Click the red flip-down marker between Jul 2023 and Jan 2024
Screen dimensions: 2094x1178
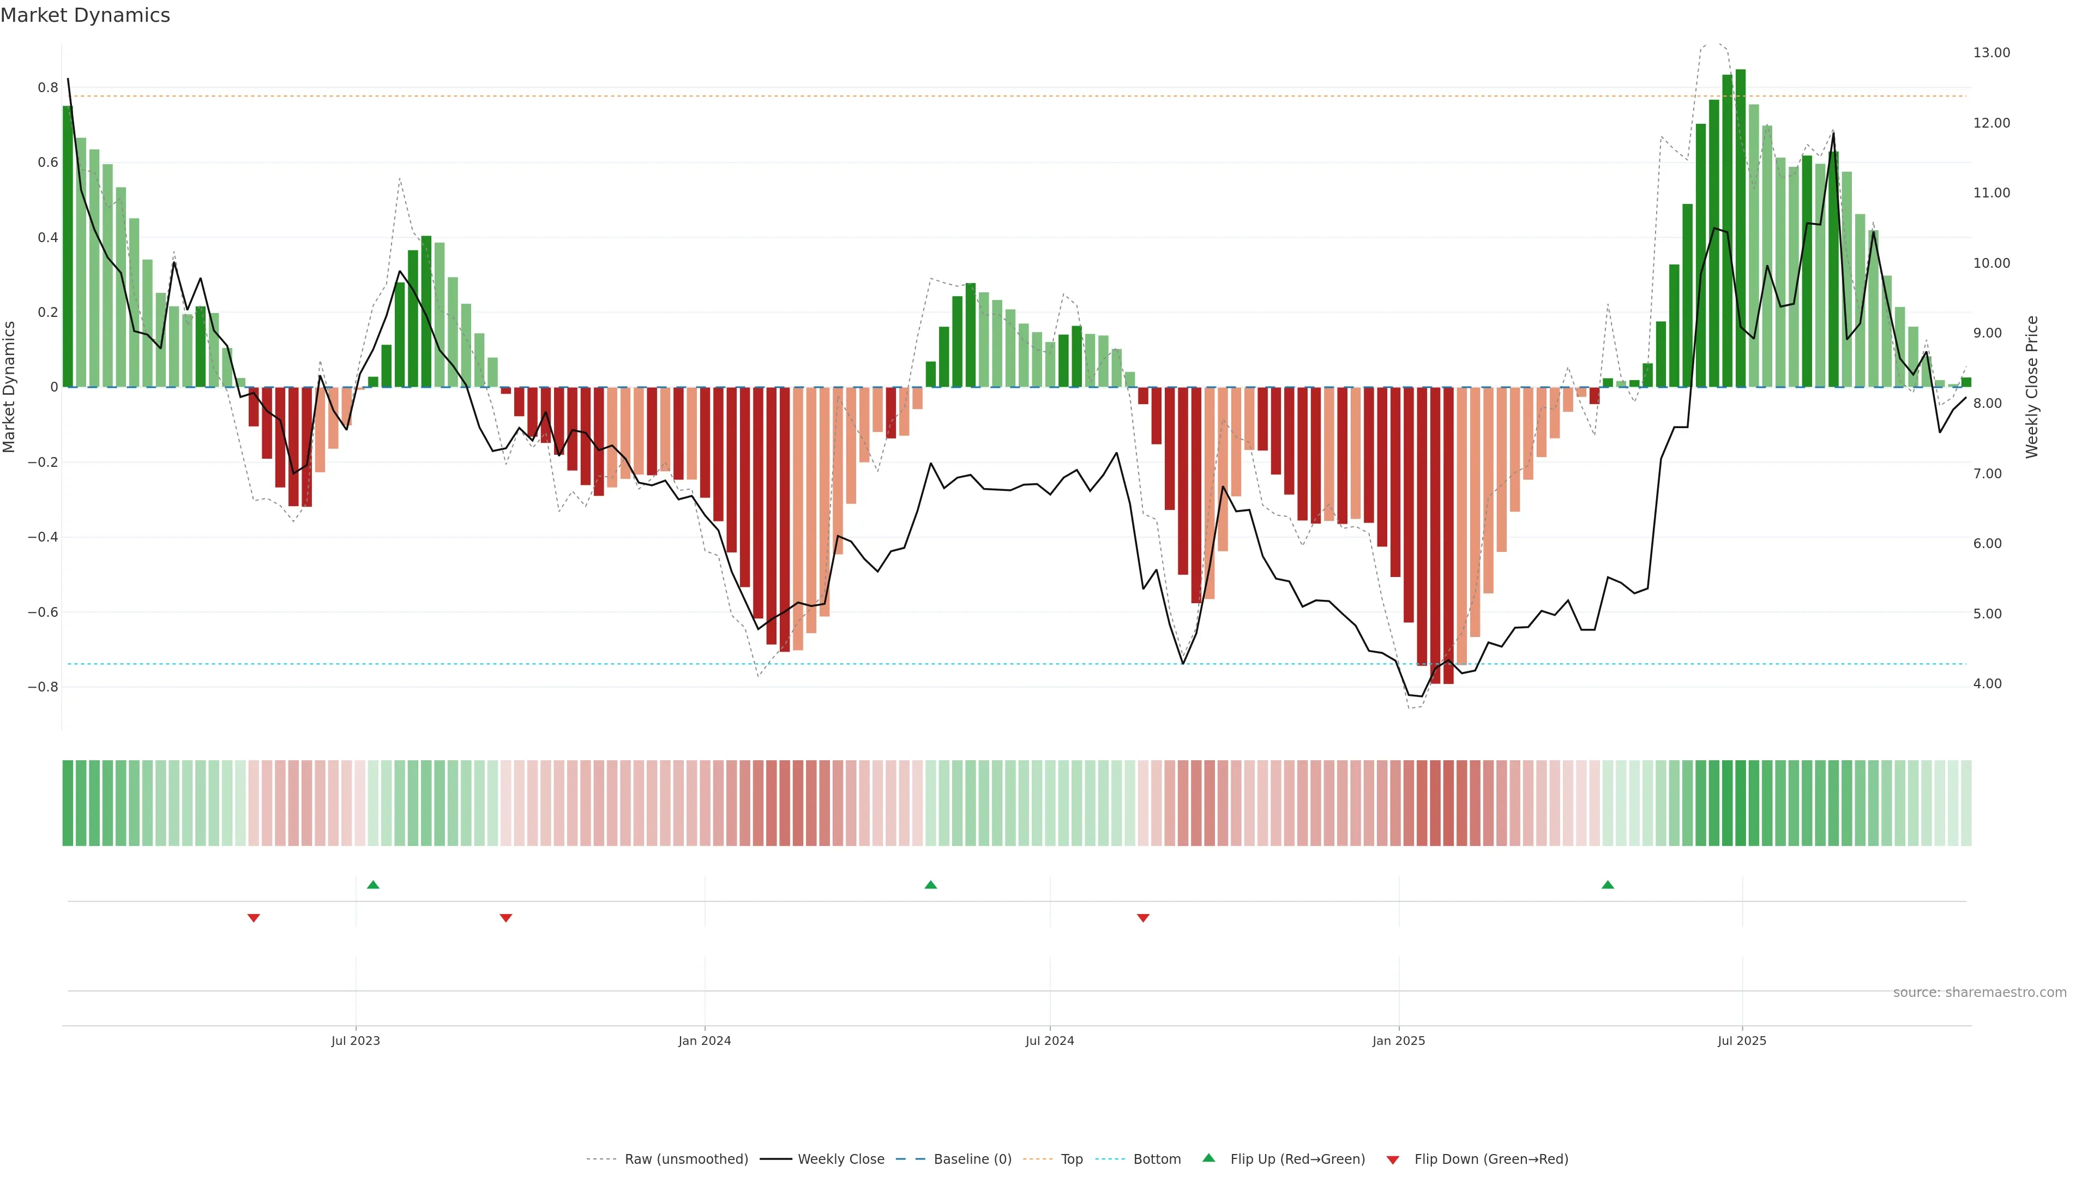tap(506, 918)
